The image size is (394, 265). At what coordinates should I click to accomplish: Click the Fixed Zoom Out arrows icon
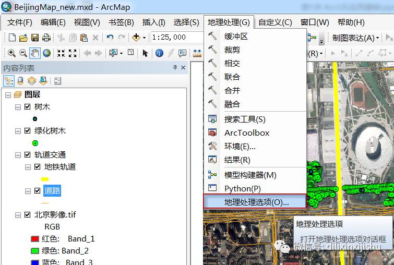[x=73, y=53]
